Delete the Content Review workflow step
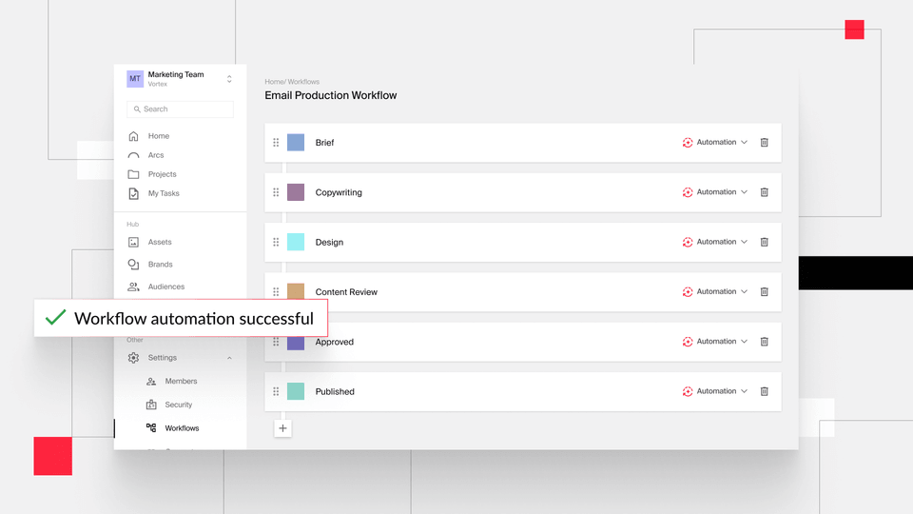Screen dimensions: 913x514 764,291
